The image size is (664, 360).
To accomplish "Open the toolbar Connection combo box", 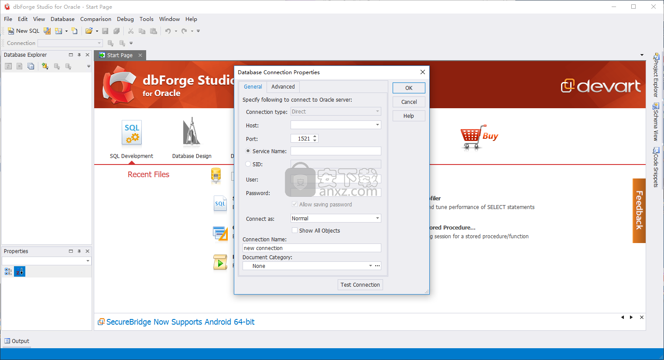I will pos(70,43).
